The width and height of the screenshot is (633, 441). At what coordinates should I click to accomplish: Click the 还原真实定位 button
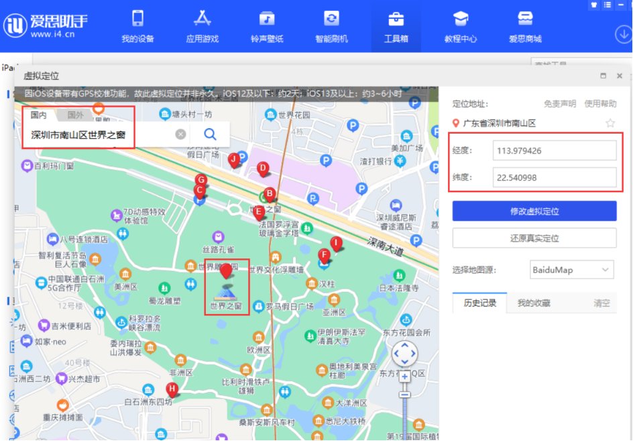pyautogui.click(x=534, y=238)
